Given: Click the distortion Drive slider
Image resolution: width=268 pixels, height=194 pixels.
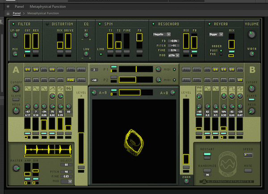Looking at the screenshot, I should (x=68, y=41).
